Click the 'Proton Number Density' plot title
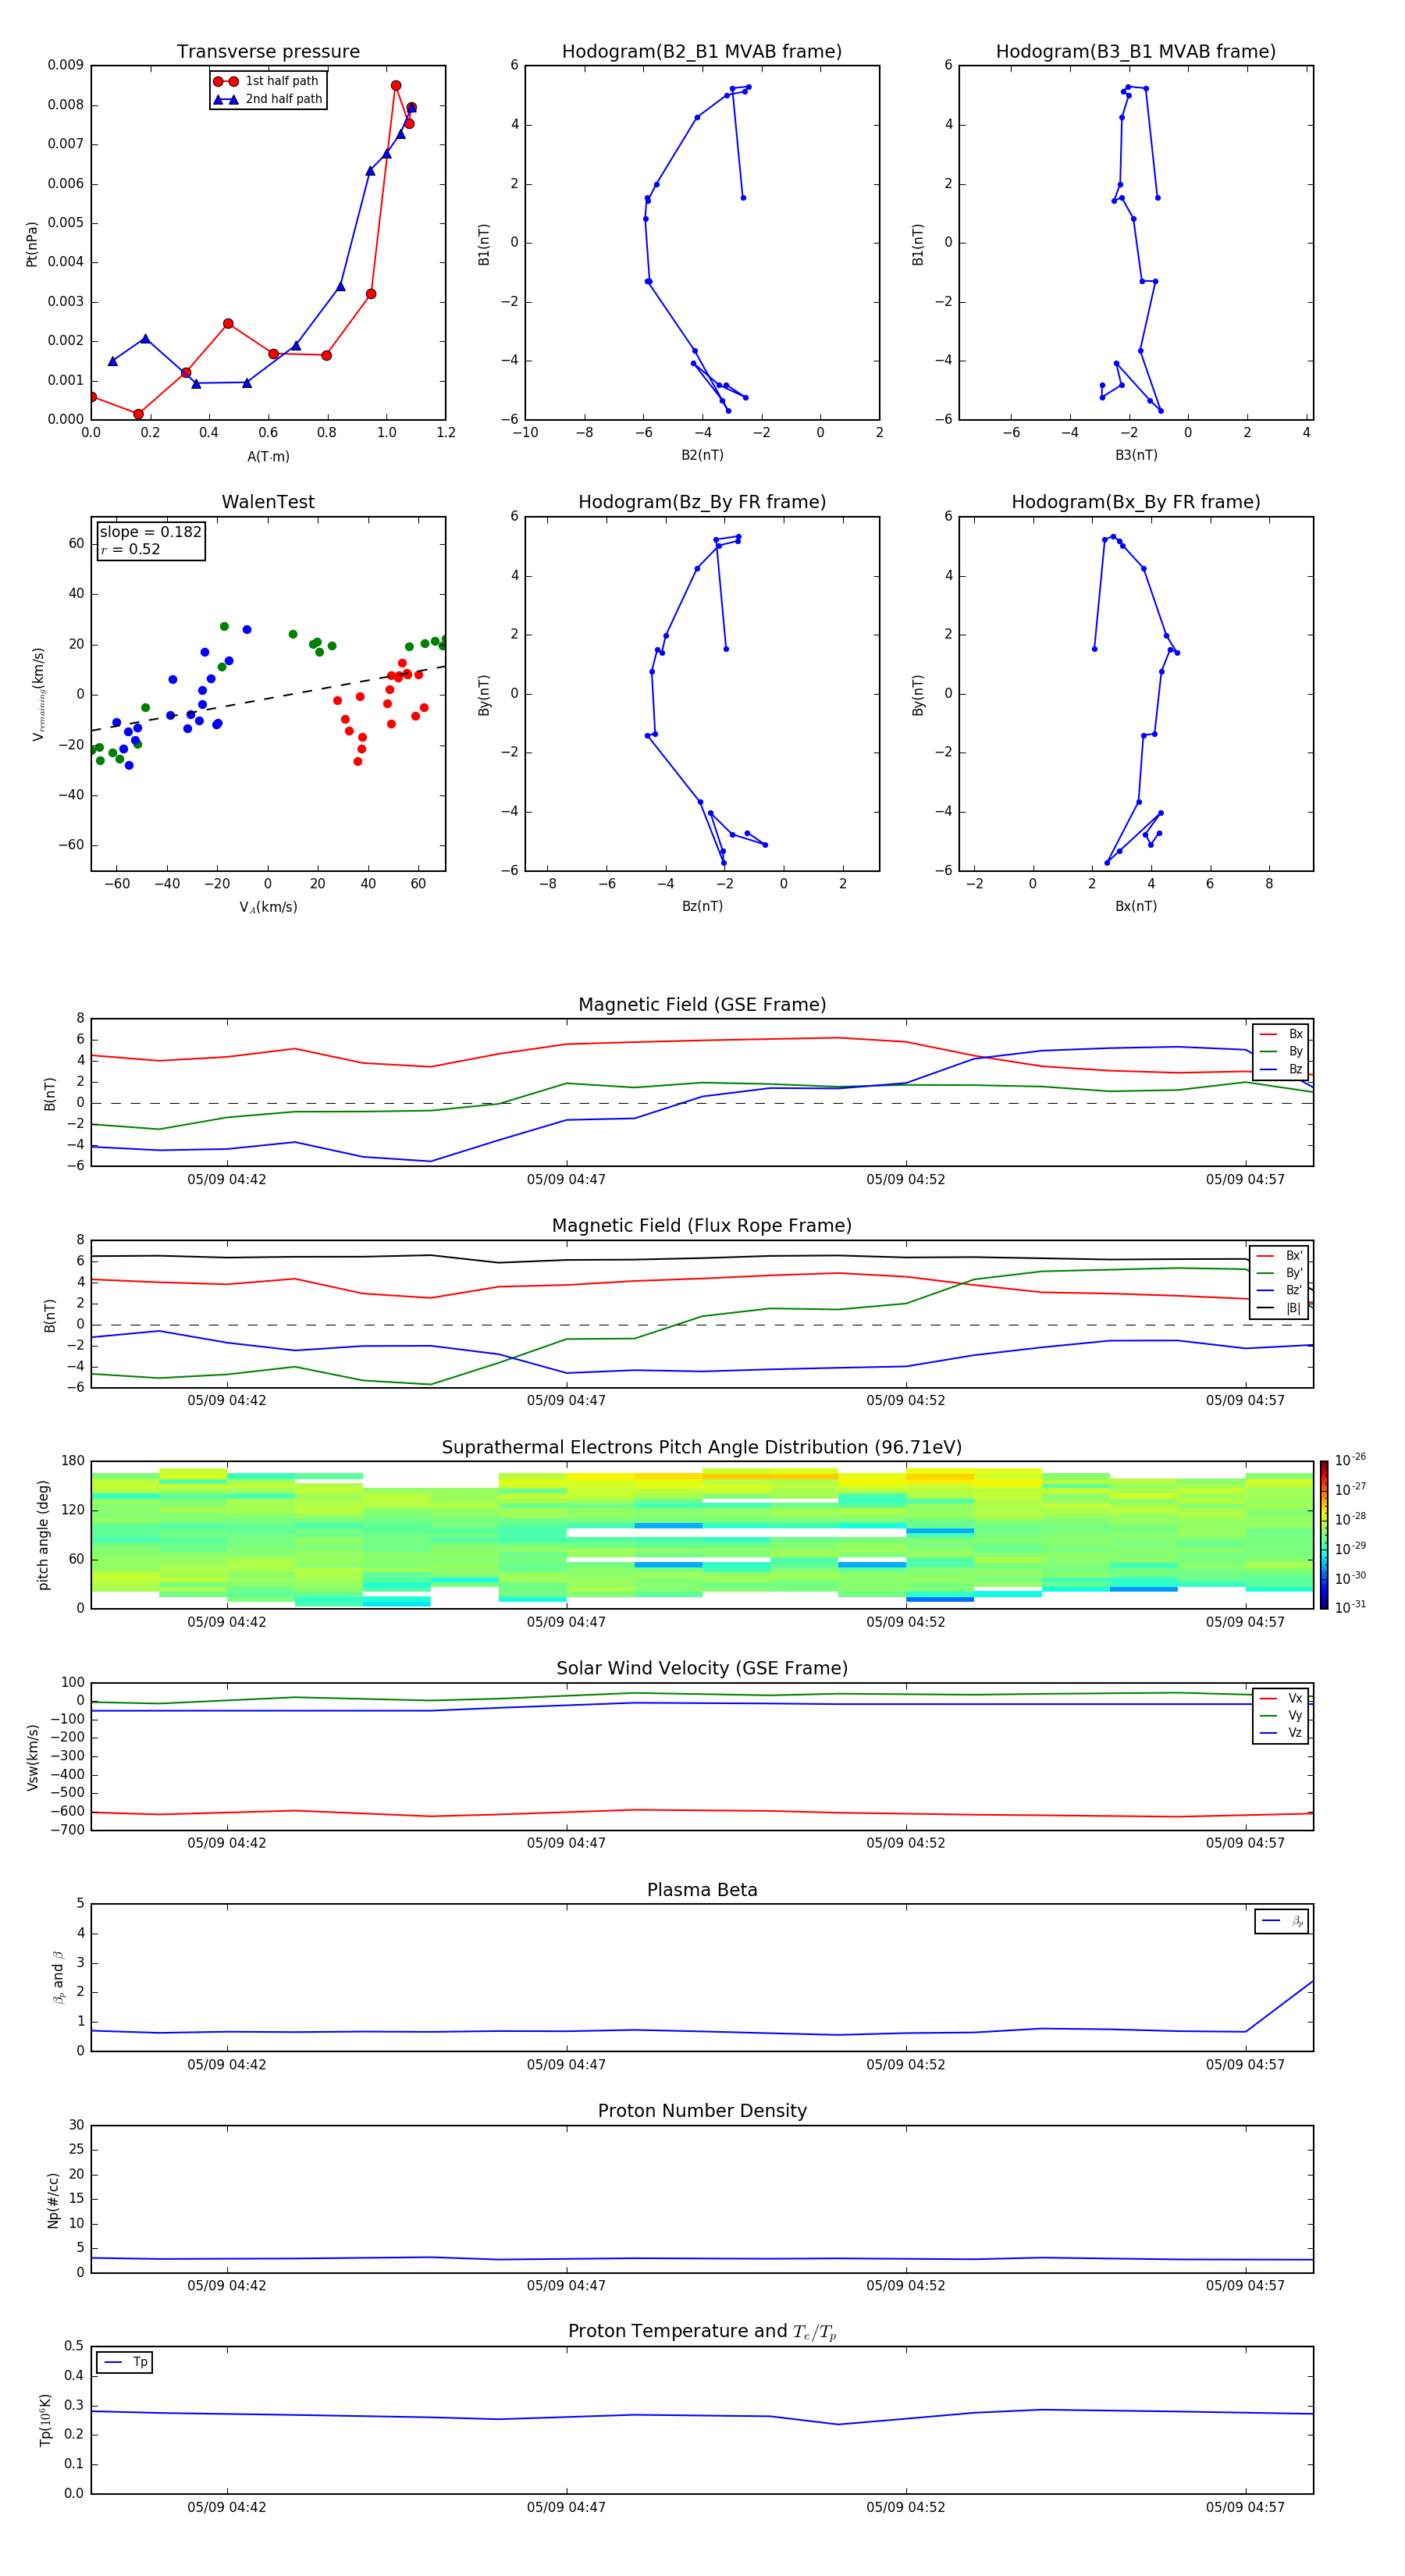The height and width of the screenshot is (2576, 1405). pos(702,2111)
